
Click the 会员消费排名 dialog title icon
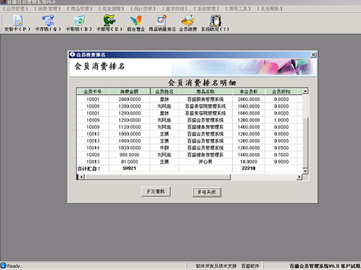tap(72, 55)
